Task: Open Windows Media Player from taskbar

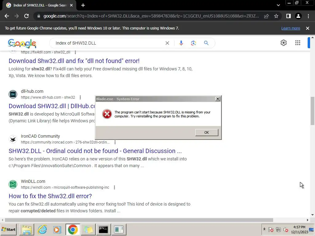Action: pyautogui.click(x=57, y=229)
